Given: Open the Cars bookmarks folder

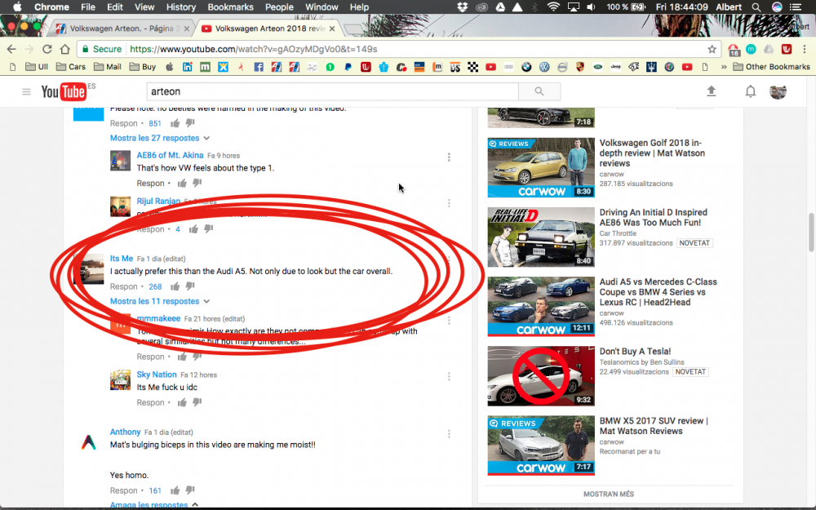Looking at the screenshot, I should pyautogui.click(x=71, y=67).
